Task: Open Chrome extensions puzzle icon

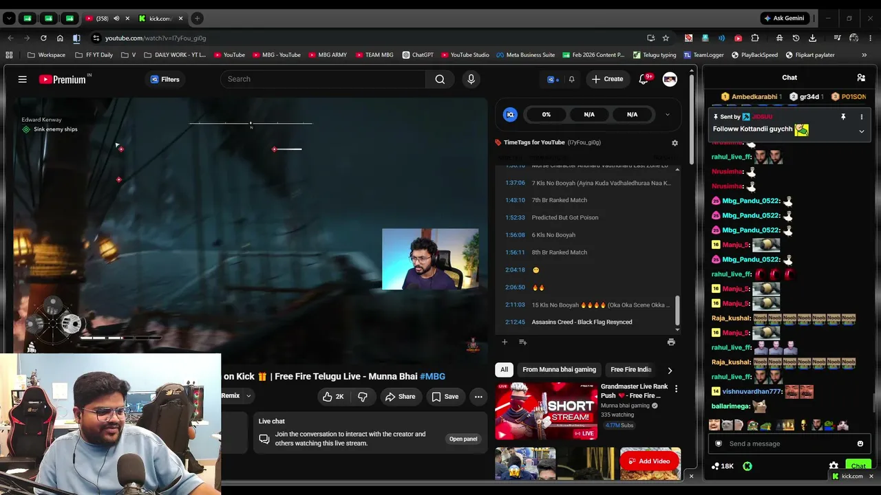Action: click(755, 38)
